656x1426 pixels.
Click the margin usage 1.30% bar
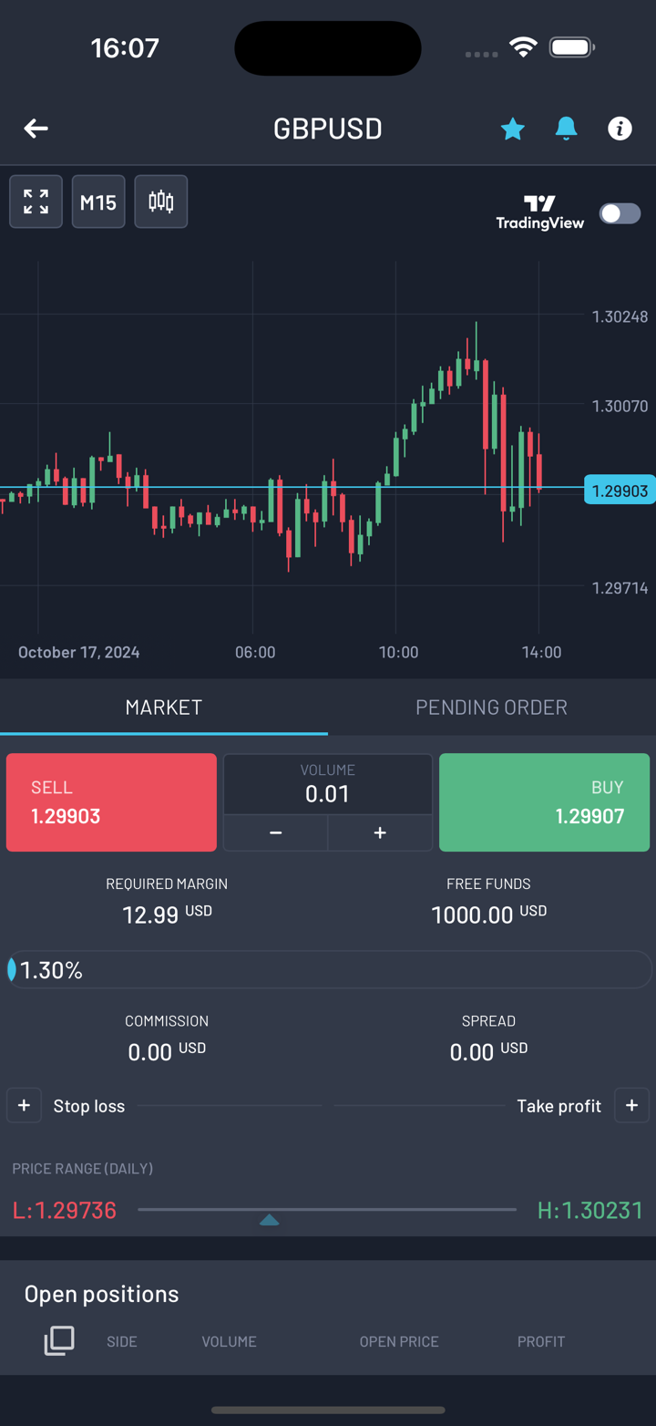(x=328, y=970)
